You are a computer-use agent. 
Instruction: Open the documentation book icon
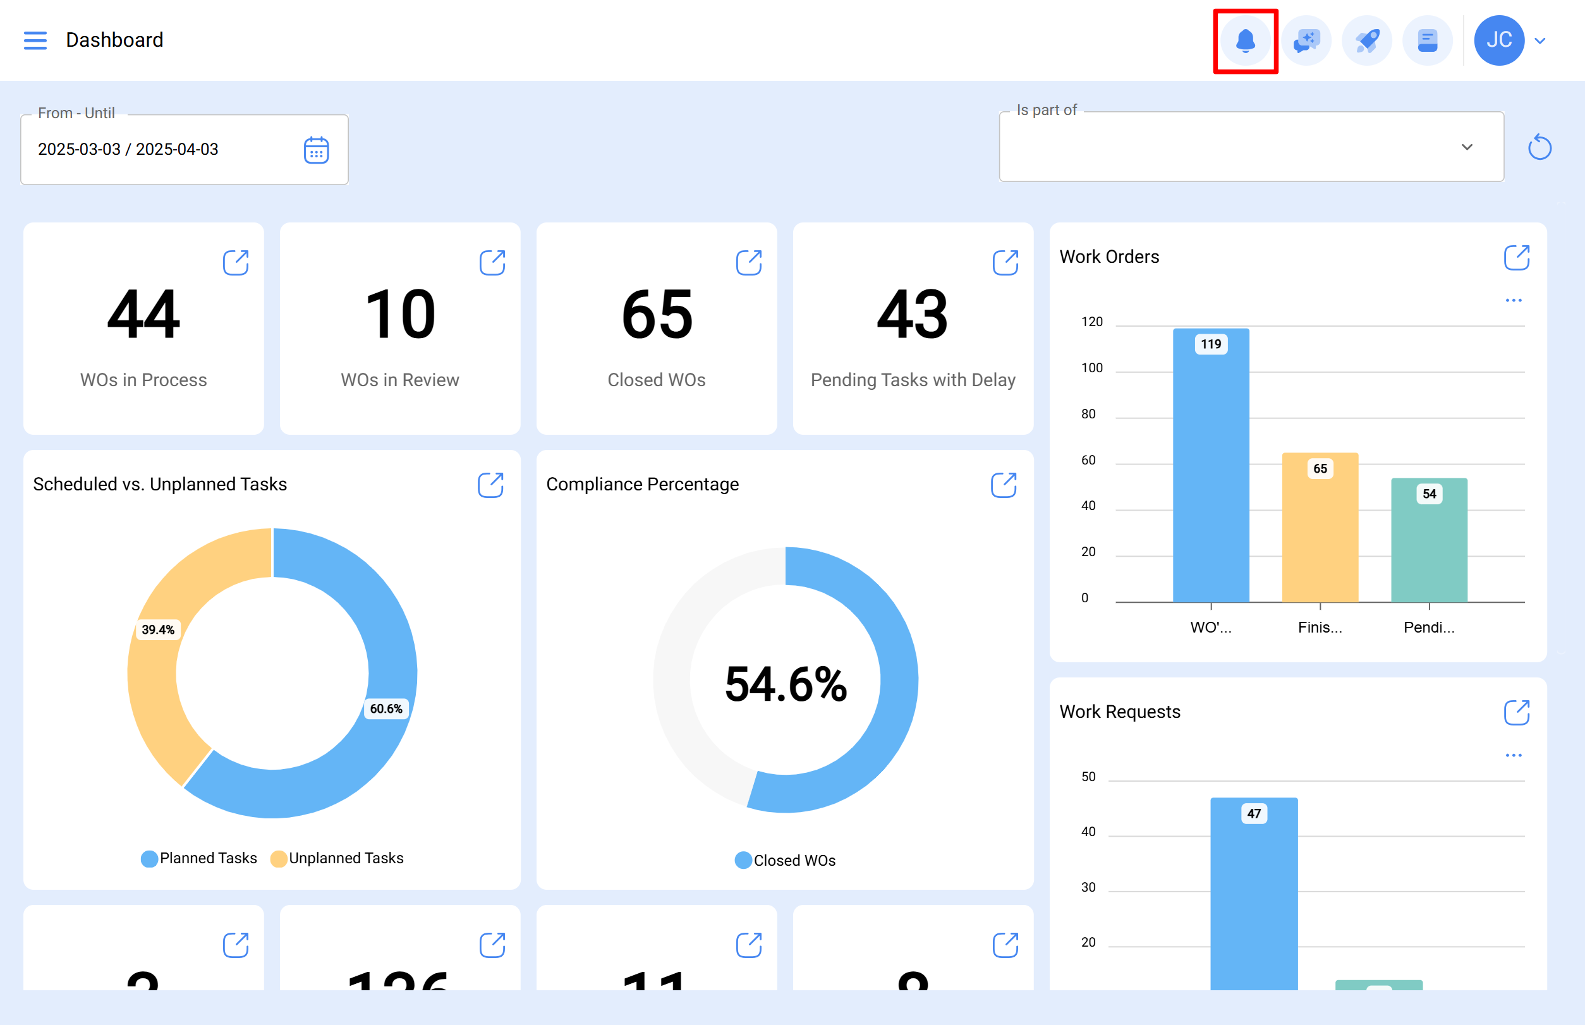point(1427,40)
